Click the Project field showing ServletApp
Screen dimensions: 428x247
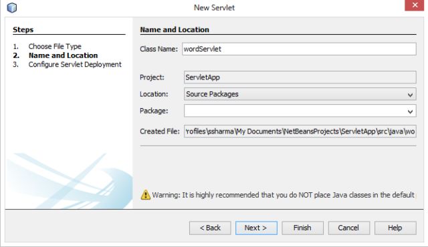click(x=300, y=77)
